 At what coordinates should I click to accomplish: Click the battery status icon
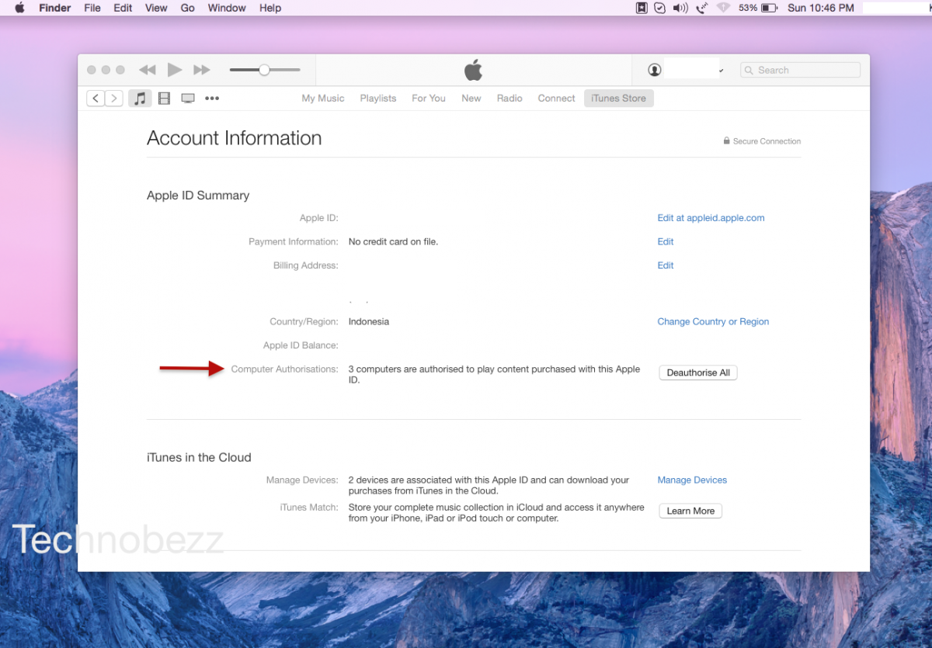click(769, 8)
